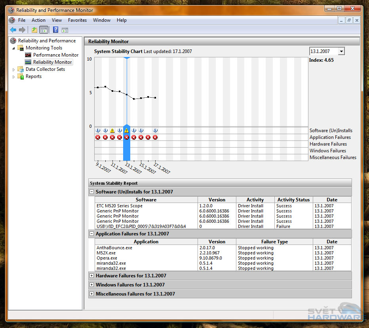Select the warning icon on 11.1.2007 in the chart
The image size is (369, 328).
point(112,131)
